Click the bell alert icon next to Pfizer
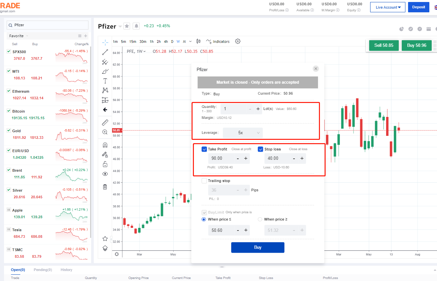 pyautogui.click(x=136, y=26)
